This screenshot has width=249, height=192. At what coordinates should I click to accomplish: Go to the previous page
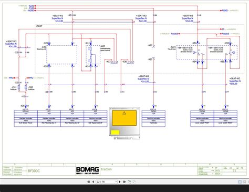tap(93, 182)
